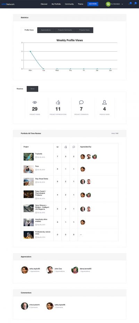Click the green user avatar in header

108,4
